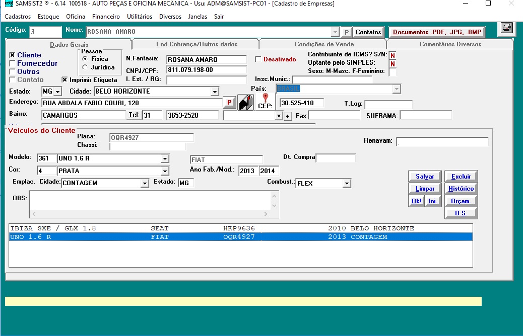This screenshot has width=523, height=336.
Task: Click the P button beside Endereço field
Action: pyautogui.click(x=229, y=102)
